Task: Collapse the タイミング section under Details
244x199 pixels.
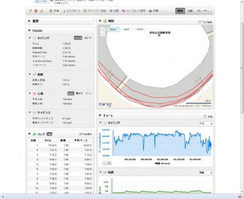Action: click(30, 38)
